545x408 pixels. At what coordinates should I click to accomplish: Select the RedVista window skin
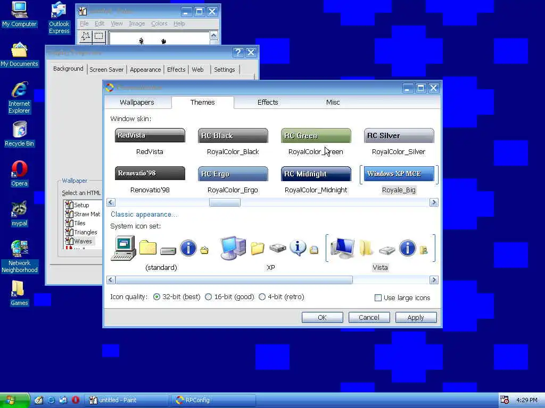click(150, 135)
